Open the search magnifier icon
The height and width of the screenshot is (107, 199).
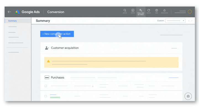tap(125, 10)
